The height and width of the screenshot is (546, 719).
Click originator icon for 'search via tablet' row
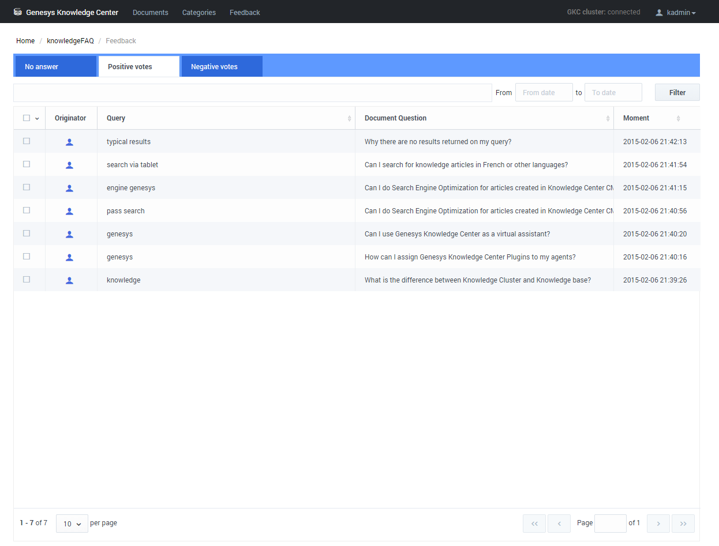pos(69,165)
